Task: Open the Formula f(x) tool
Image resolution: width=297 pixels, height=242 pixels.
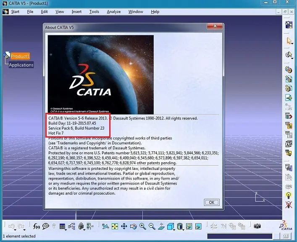Action: pos(36,226)
